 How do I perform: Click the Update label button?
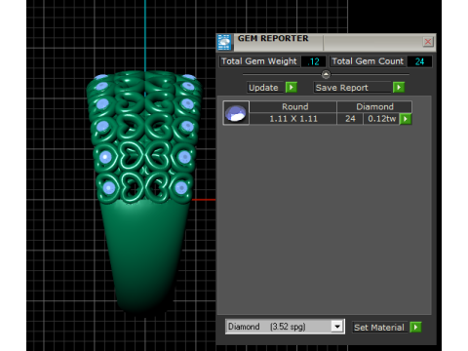[x=265, y=88]
